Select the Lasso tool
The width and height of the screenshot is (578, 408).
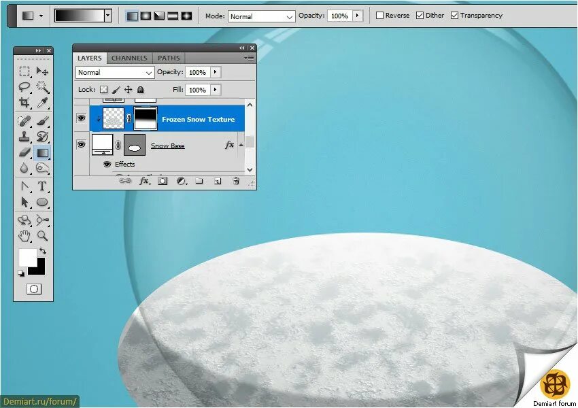[x=24, y=87]
